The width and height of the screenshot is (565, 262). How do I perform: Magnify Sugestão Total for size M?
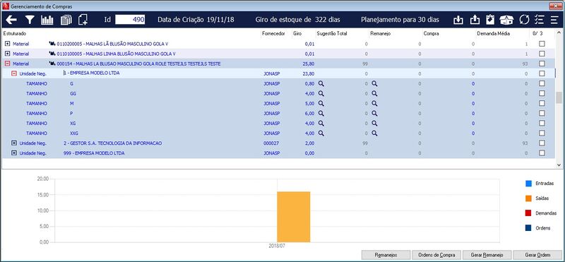321,103
